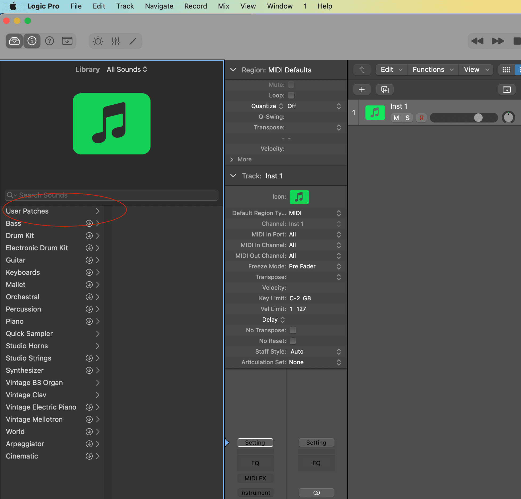Screen dimensions: 521x499
Task: Download the Bass sounds
Action: tap(89, 223)
